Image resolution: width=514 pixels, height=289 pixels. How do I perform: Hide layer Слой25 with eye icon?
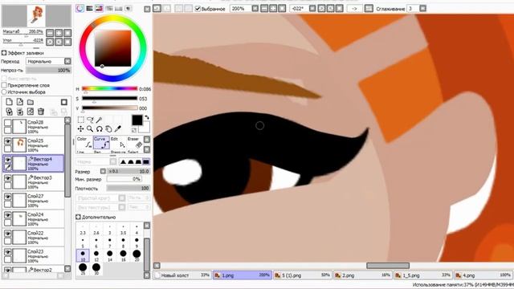7,141
